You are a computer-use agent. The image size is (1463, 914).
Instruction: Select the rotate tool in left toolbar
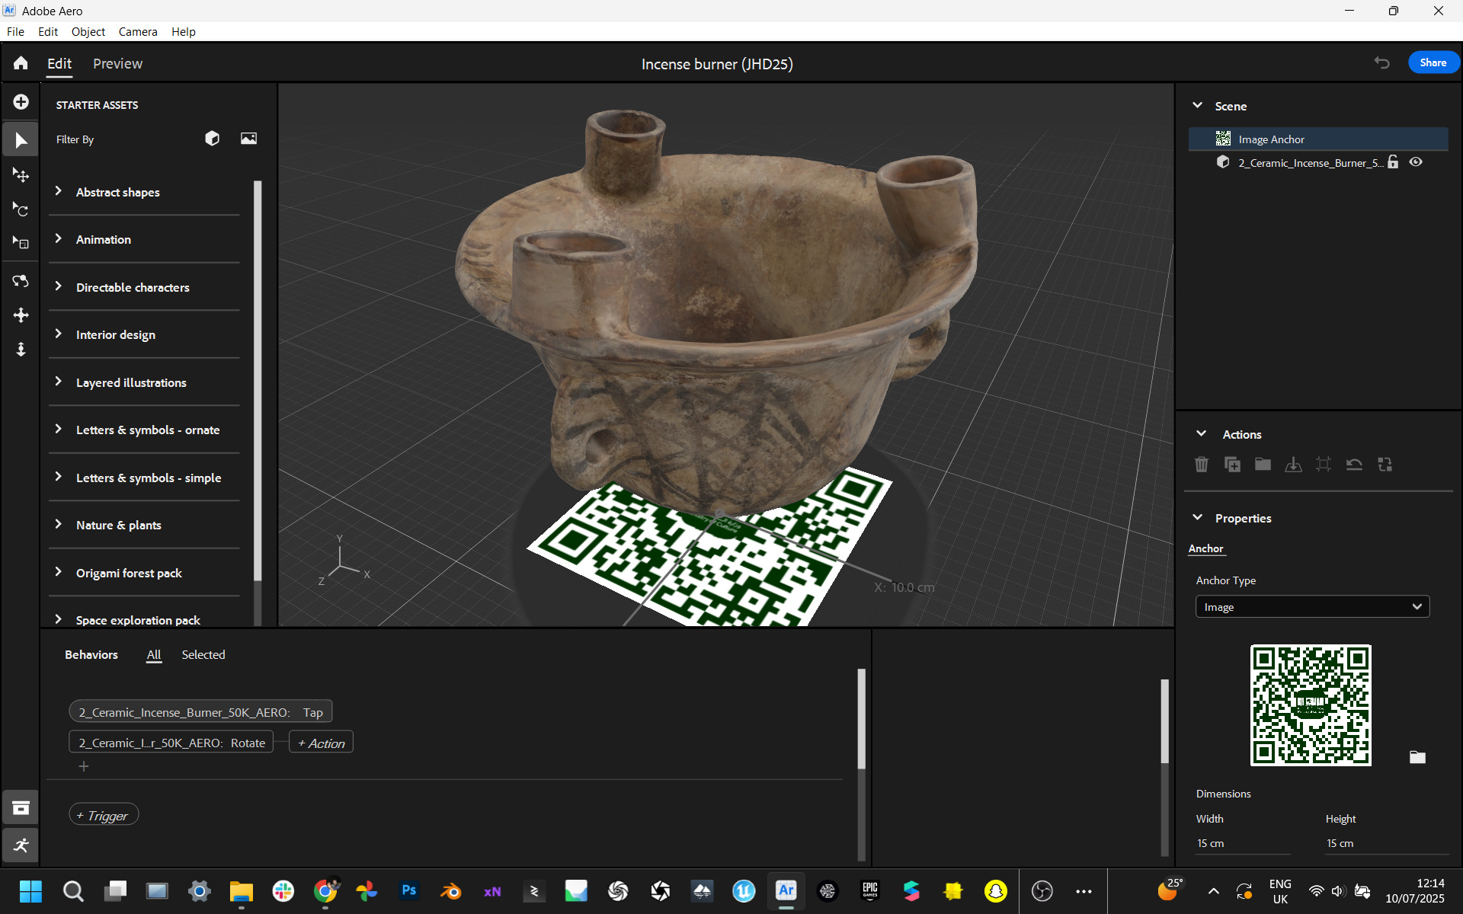(21, 209)
